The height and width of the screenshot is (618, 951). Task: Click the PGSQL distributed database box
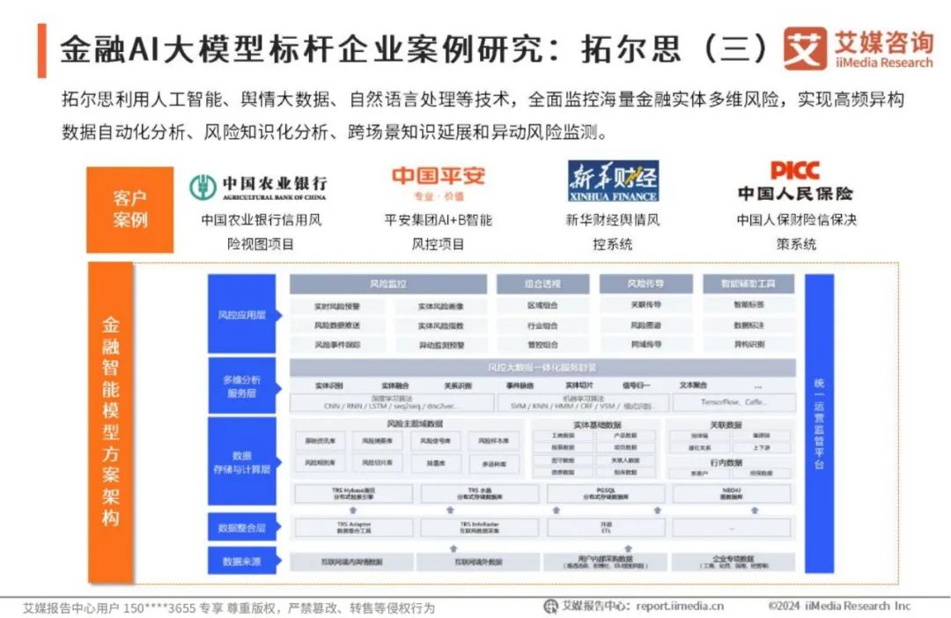click(x=606, y=494)
